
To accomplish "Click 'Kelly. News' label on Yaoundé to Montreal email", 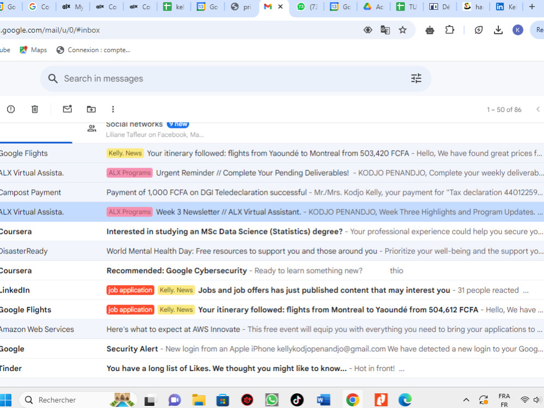I will 125,153.
